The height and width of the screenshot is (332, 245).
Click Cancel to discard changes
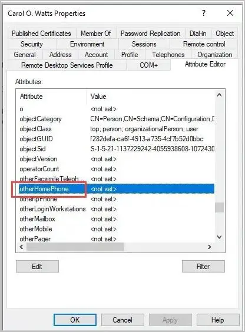(122, 320)
